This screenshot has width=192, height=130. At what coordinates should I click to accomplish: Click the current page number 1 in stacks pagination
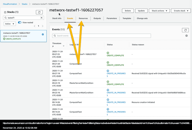coord(38,26)
